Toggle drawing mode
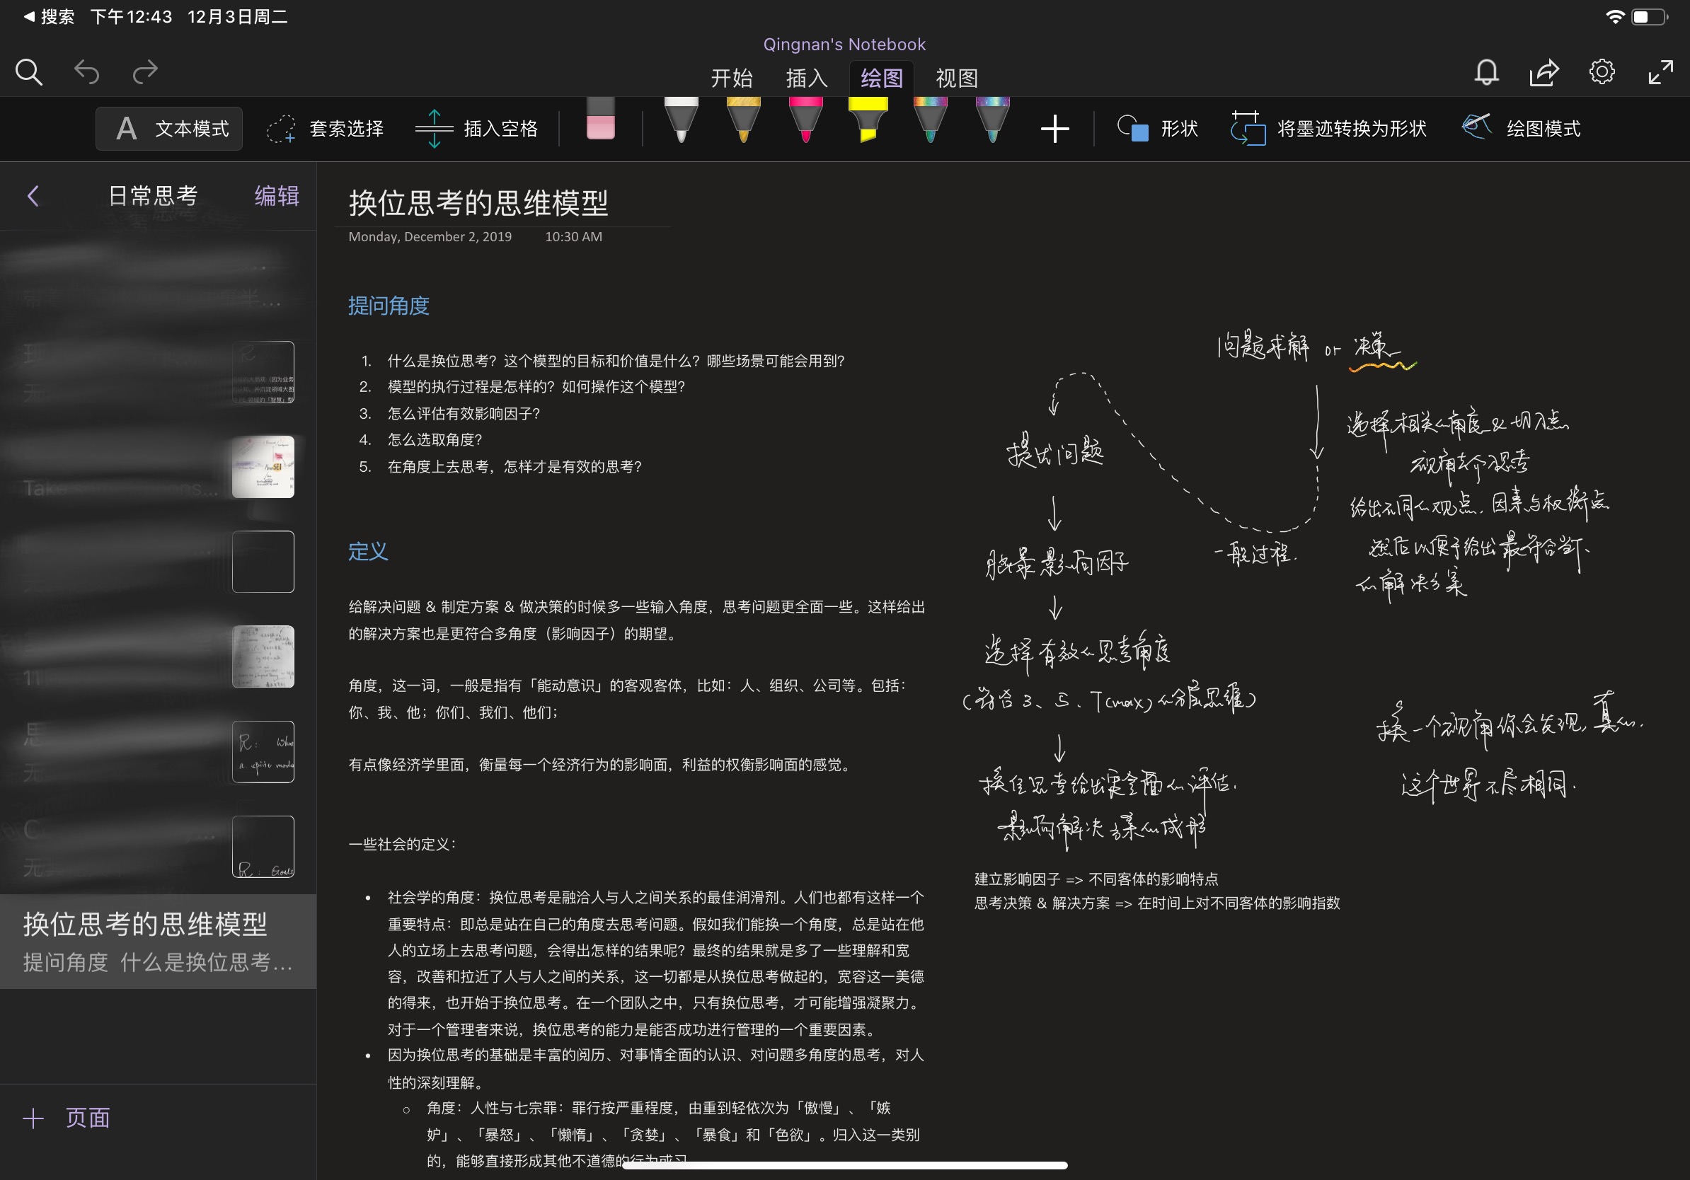The height and width of the screenshot is (1180, 1690). [1521, 129]
